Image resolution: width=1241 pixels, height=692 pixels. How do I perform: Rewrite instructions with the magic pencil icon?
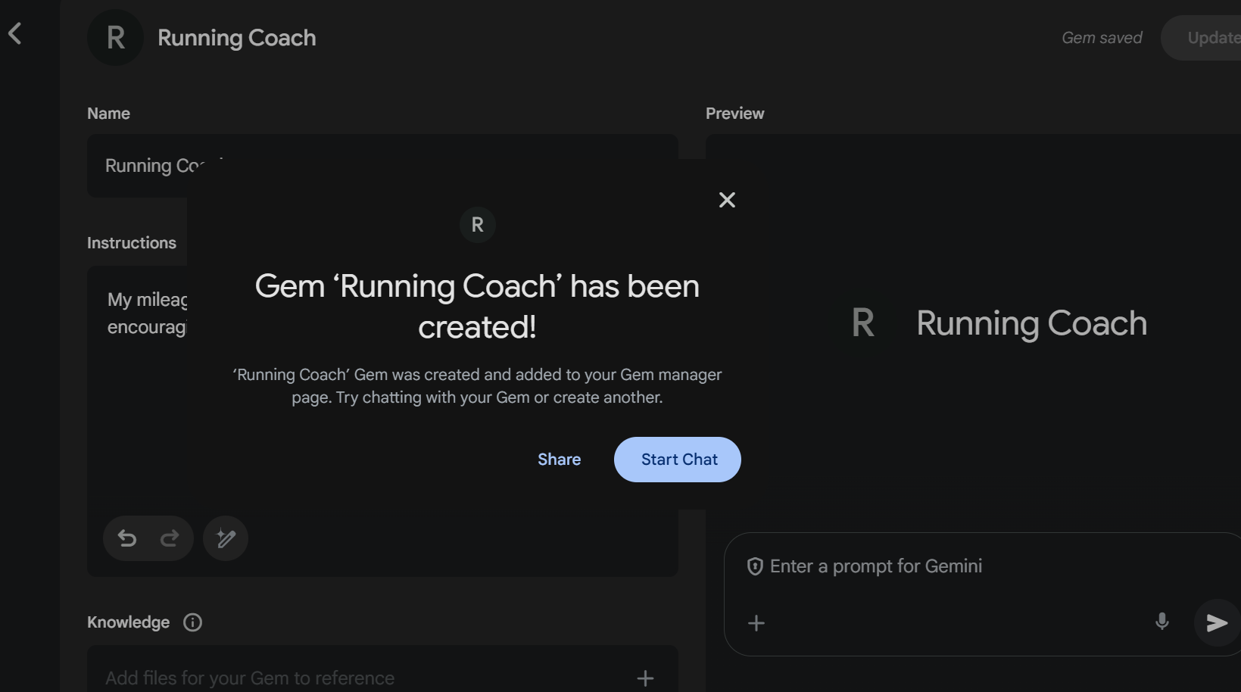click(x=226, y=538)
